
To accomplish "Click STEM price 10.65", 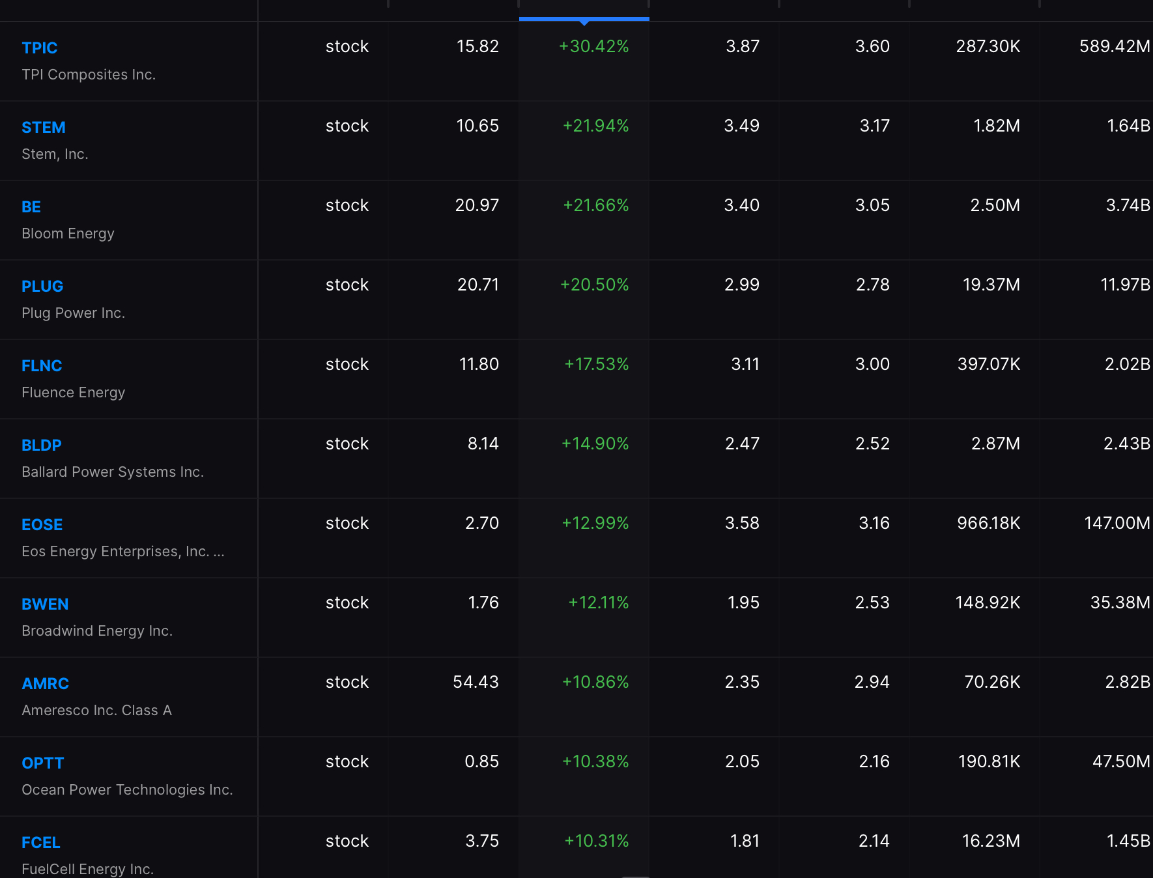I will pos(477,126).
